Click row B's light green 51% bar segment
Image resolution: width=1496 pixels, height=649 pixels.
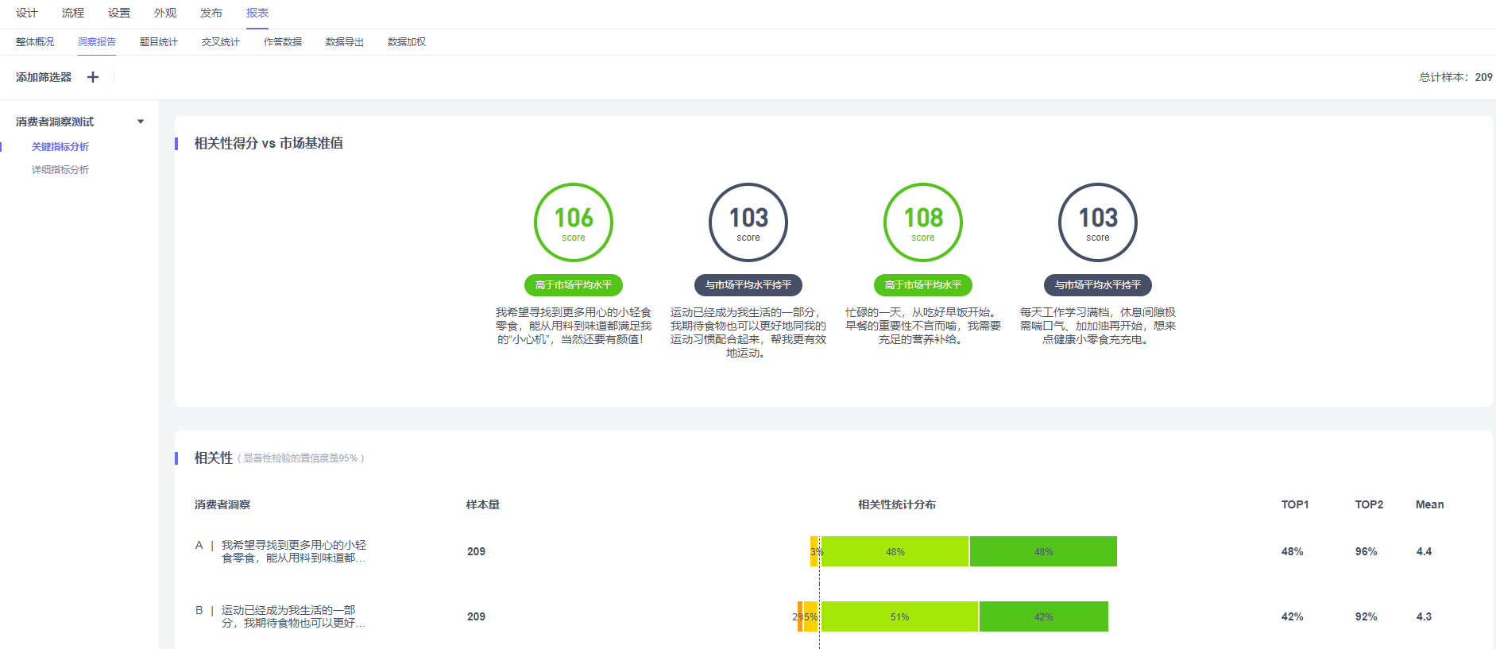(x=899, y=617)
